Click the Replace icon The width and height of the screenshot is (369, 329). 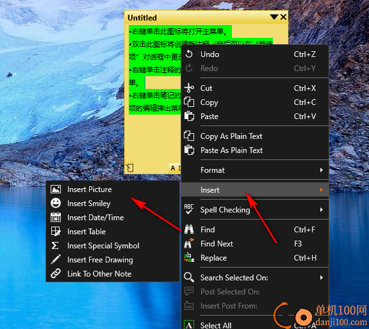189,257
